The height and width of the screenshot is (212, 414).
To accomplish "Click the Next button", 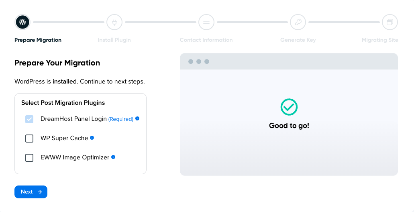I will [x=31, y=192].
